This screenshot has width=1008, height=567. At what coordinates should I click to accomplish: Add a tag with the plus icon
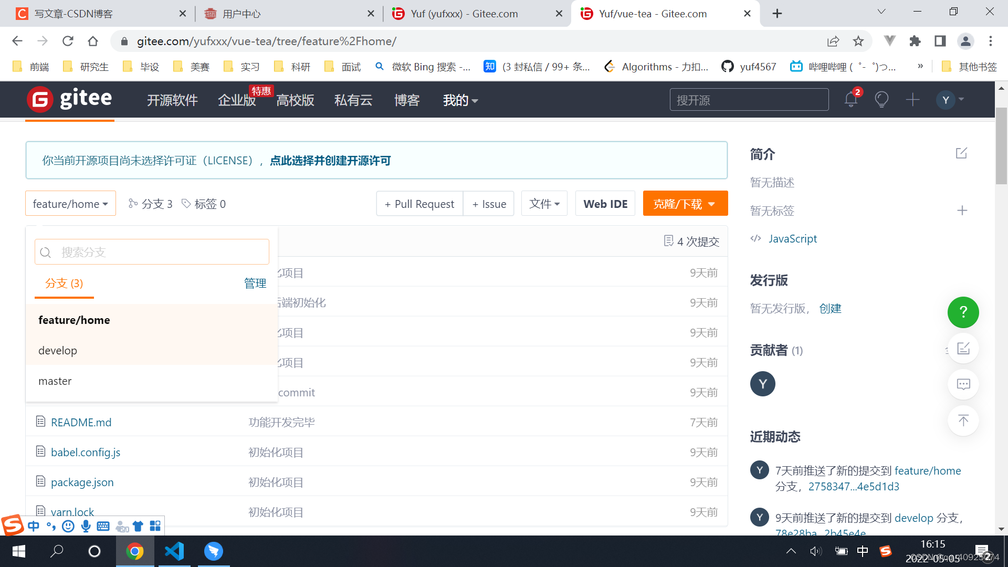(962, 211)
